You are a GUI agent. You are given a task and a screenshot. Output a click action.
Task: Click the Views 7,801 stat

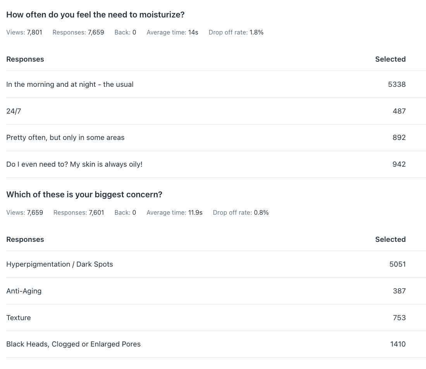click(x=24, y=32)
